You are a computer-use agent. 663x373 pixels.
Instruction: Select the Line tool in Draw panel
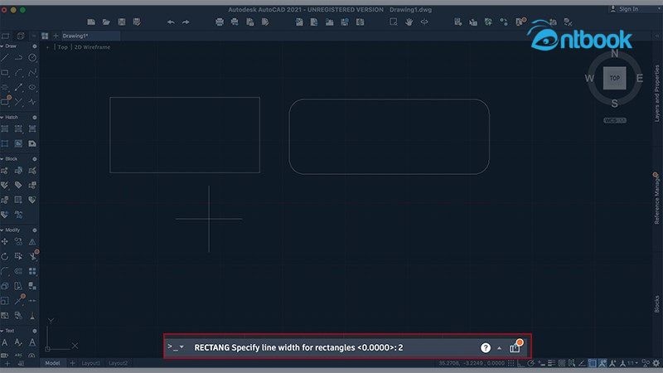[x=5, y=57]
